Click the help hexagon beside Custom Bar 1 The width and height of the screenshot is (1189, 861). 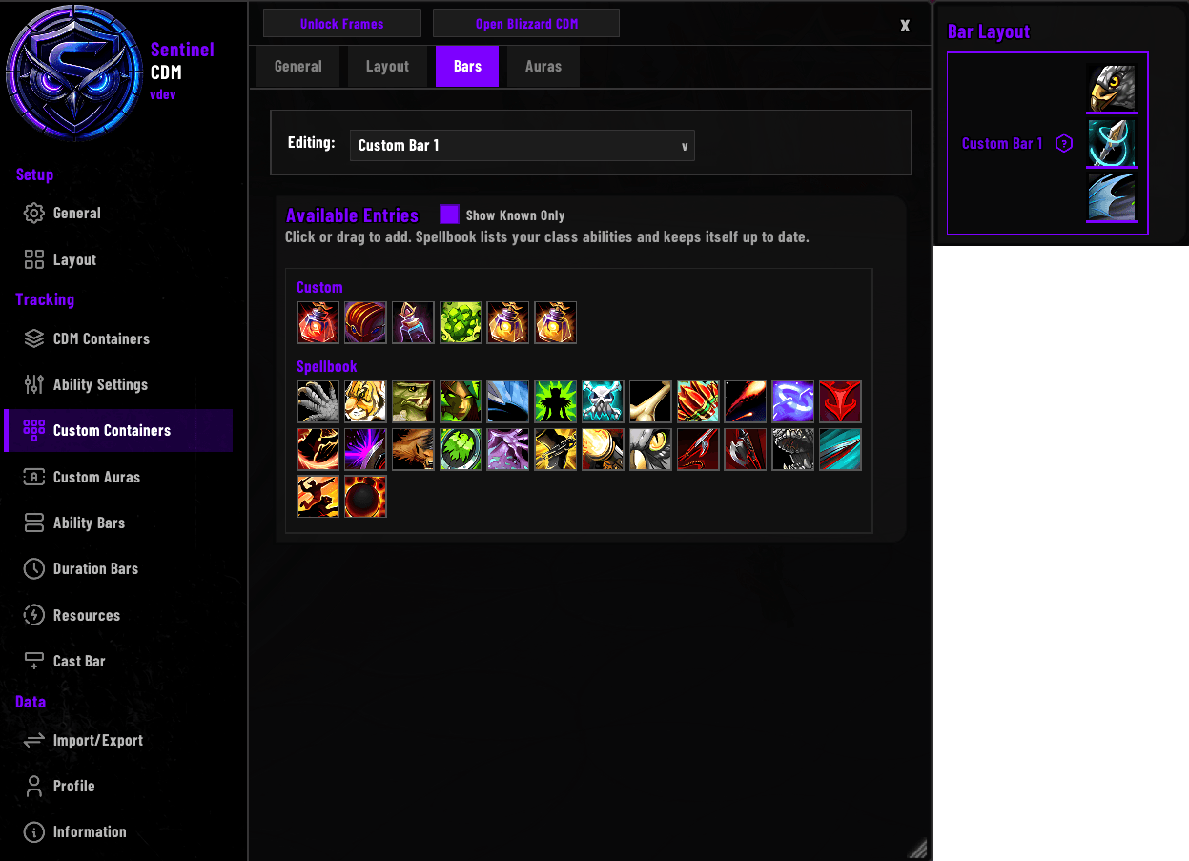1065,144
